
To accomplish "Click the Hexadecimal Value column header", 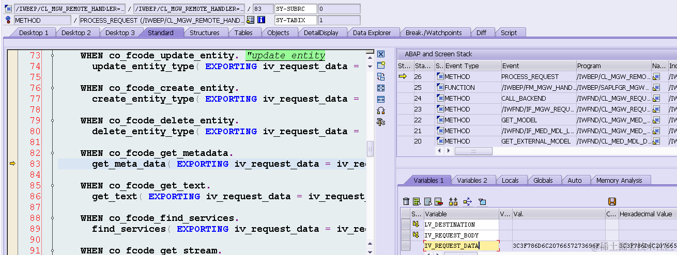I will click(647, 214).
